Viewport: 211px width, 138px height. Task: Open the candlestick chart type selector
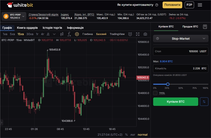tap(62, 34)
